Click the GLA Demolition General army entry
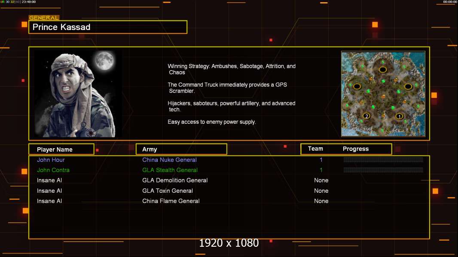This screenshot has width=458, height=257. coord(175,180)
